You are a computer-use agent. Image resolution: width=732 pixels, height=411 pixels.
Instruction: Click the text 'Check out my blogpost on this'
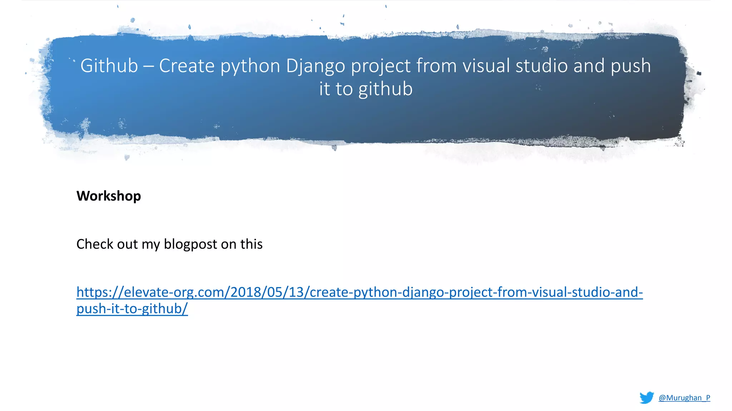pyautogui.click(x=169, y=244)
